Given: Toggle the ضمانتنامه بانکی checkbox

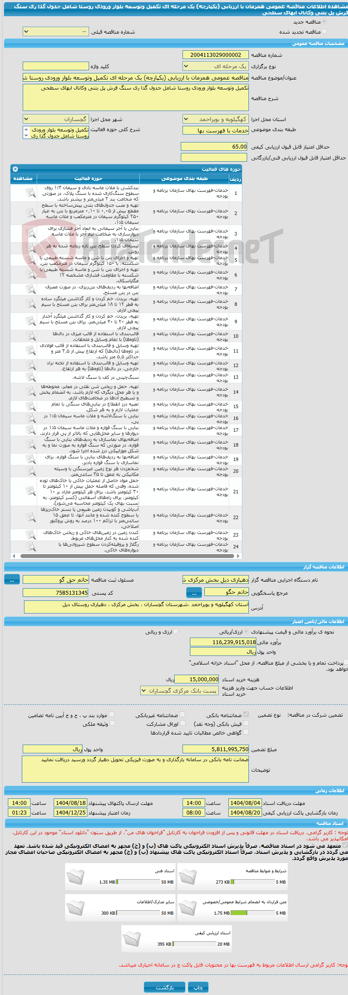Looking at the screenshot, I should click(246, 714).
